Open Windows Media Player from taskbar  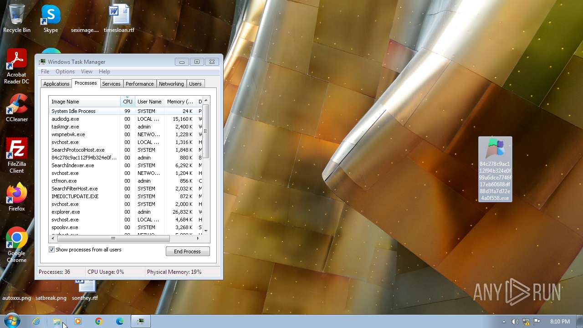coord(78,321)
